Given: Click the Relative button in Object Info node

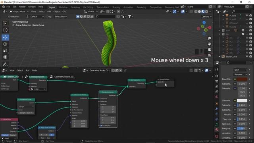Looking at the screenshot, I should 13,135.
